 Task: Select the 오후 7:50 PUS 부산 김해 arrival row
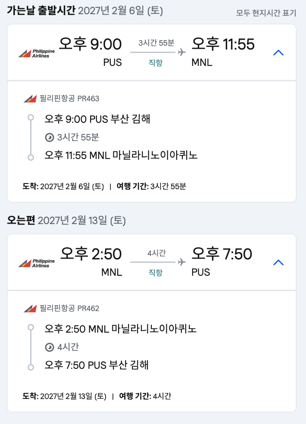click(x=97, y=365)
